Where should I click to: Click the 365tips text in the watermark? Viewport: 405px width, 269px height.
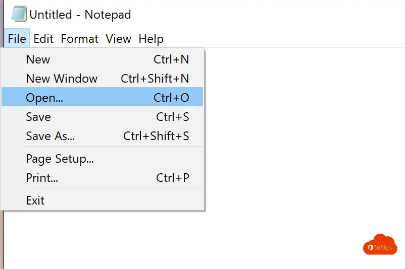pos(384,248)
